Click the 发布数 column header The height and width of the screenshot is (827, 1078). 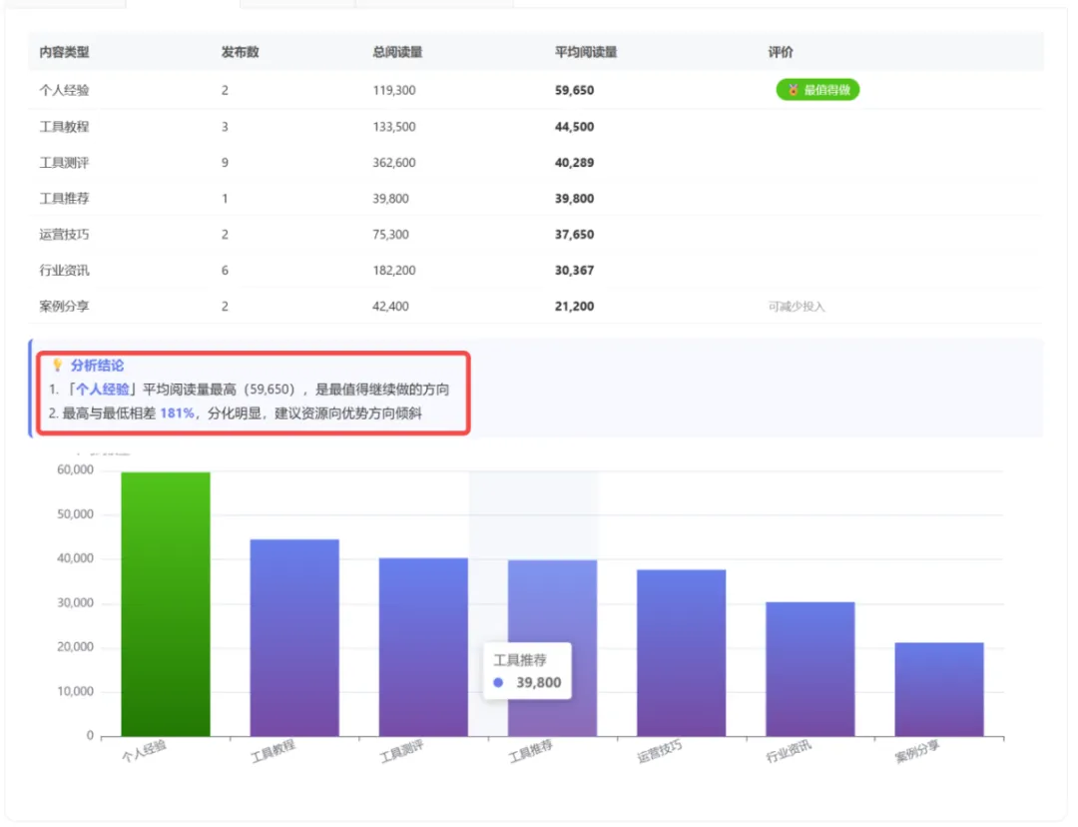click(240, 52)
